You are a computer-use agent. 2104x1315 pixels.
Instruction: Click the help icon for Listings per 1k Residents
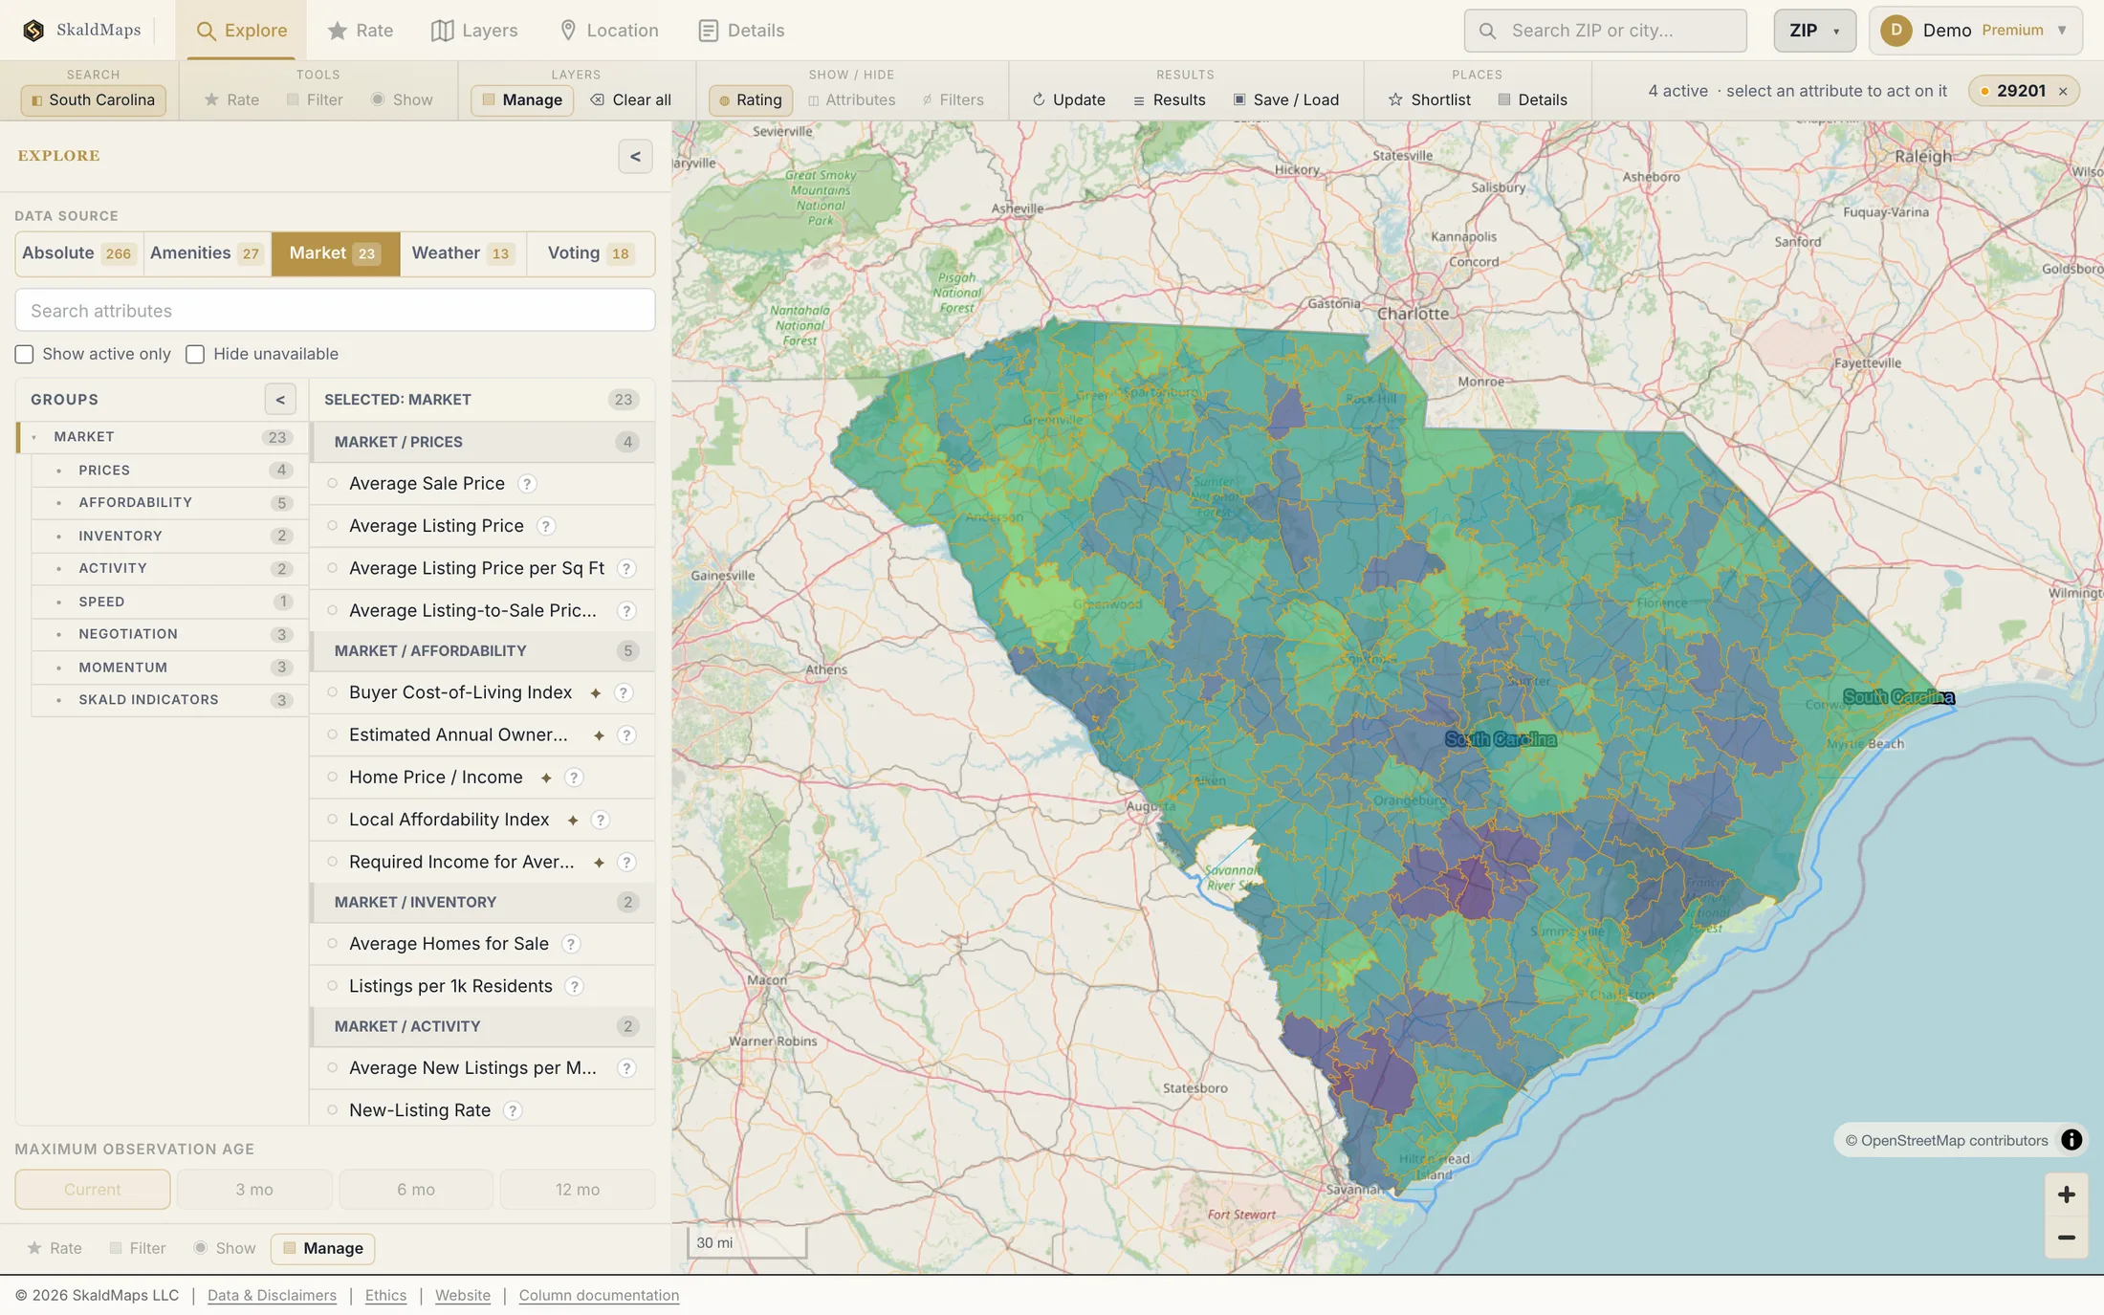pos(574,986)
